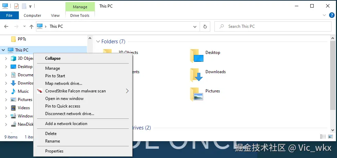Open address bar history dropdown
This screenshot has width=337, height=158.
click(195, 26)
